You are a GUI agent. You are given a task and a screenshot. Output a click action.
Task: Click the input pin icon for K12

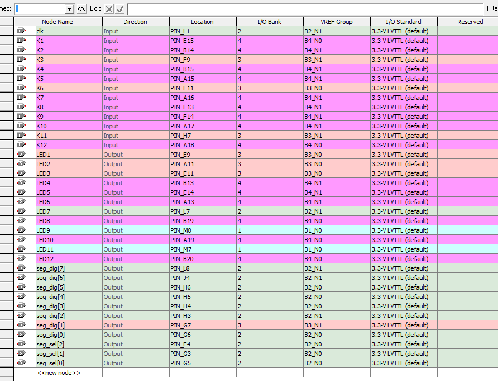[x=21, y=144]
